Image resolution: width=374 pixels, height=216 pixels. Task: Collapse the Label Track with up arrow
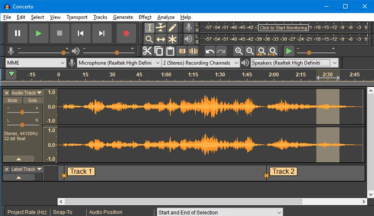19,177
